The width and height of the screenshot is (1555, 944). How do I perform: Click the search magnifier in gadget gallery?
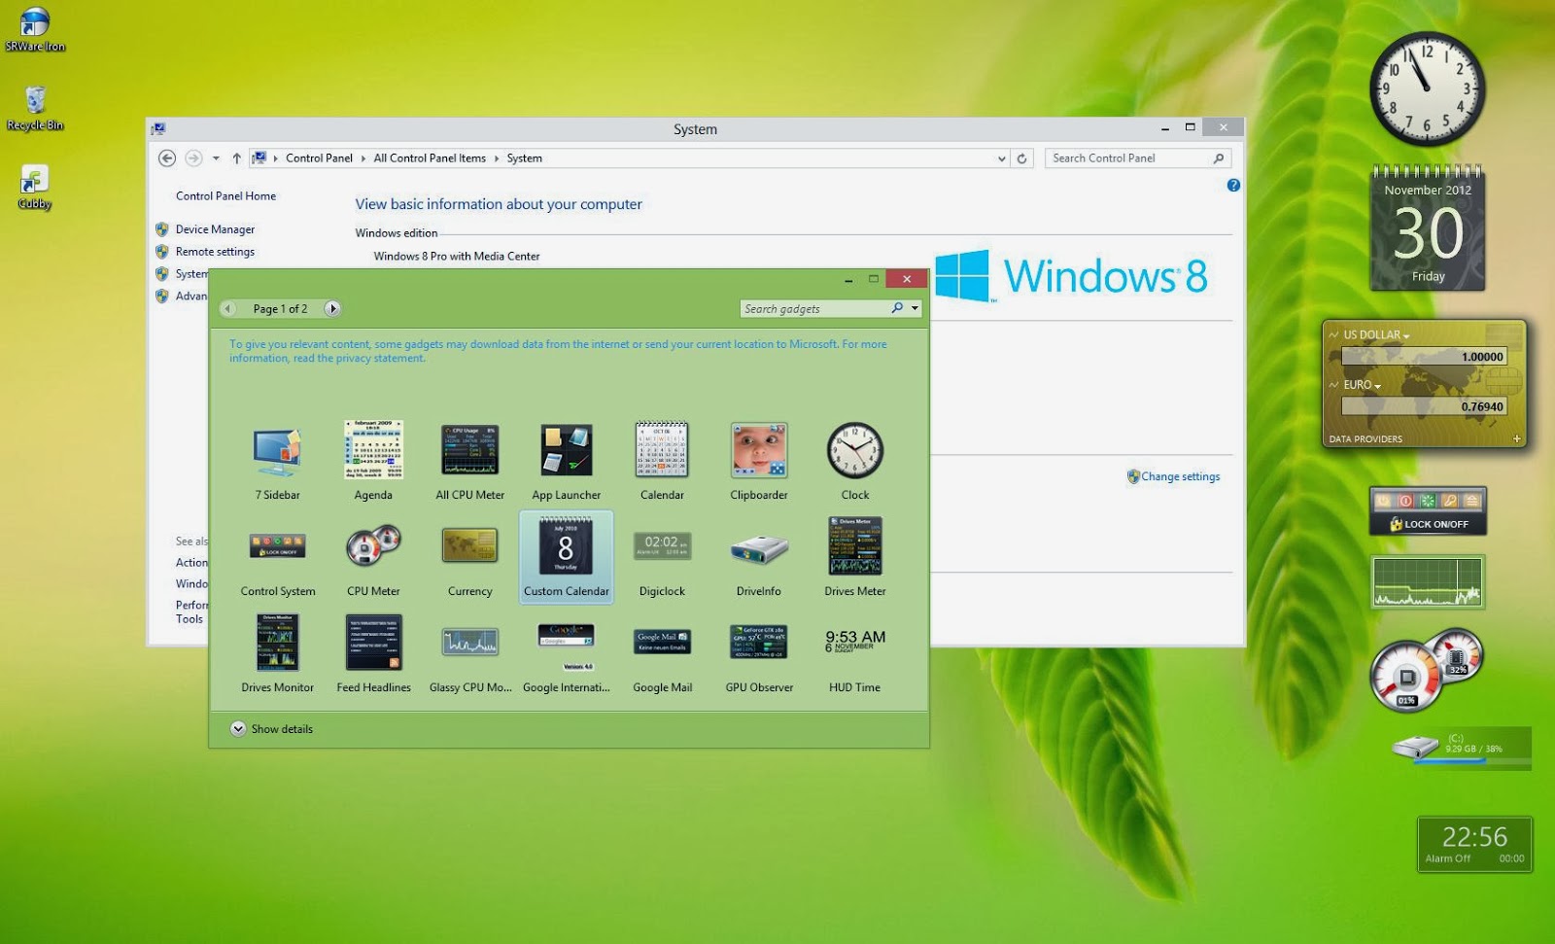(897, 308)
